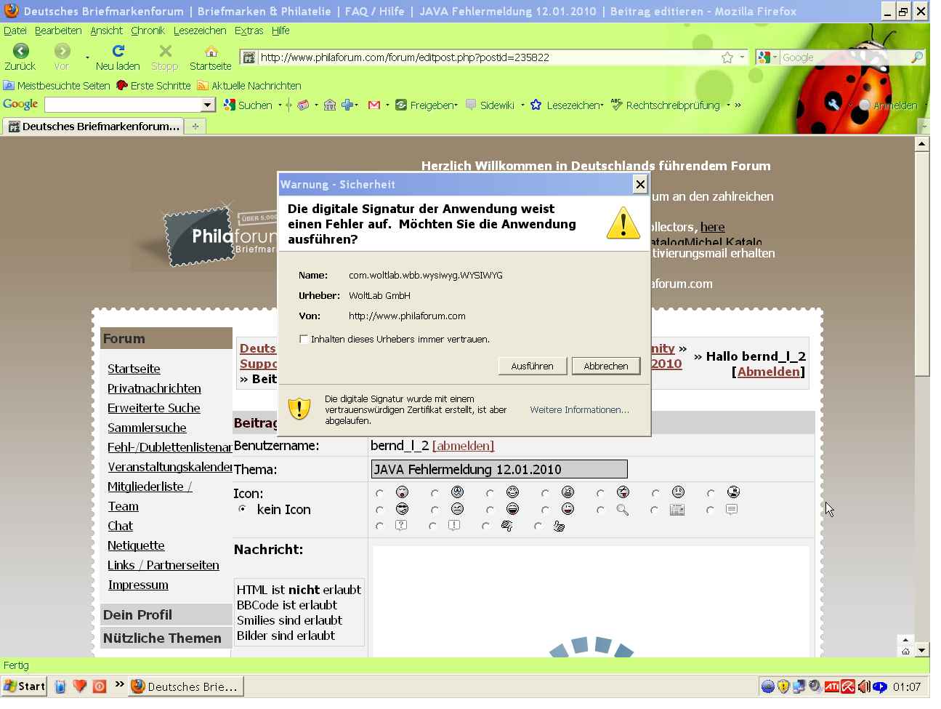Select the 'kein Icon' radio button

click(x=243, y=509)
